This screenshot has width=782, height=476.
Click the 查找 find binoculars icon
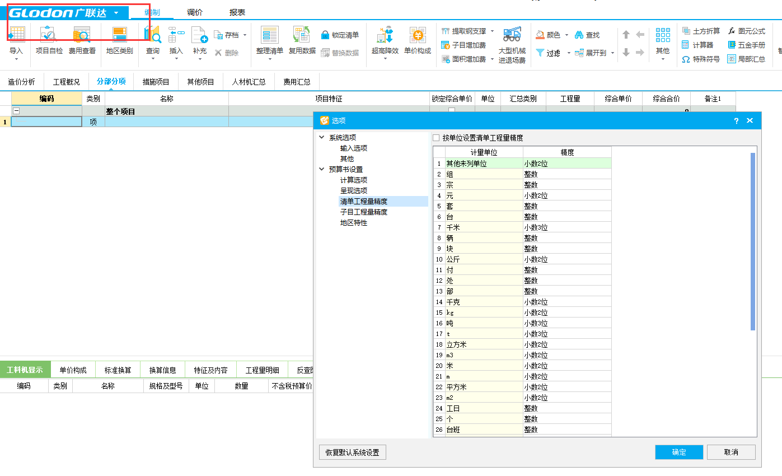(587, 35)
